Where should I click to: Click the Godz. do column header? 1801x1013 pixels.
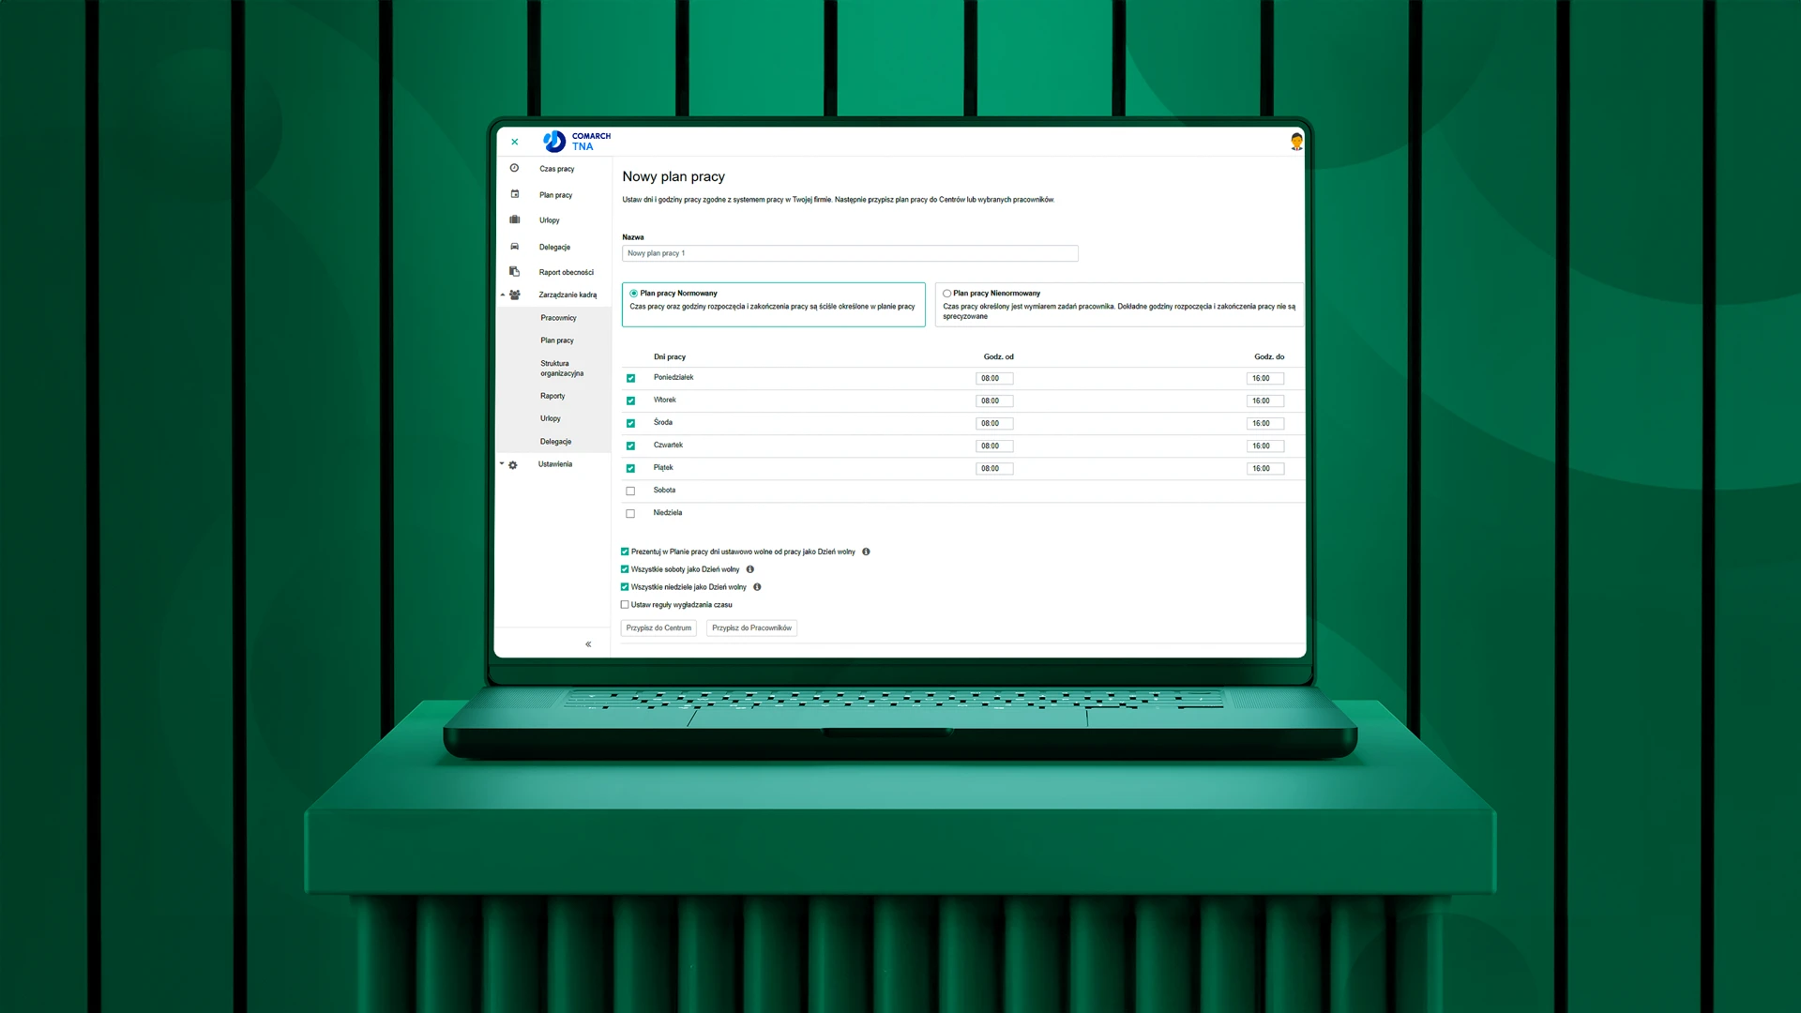(1269, 356)
